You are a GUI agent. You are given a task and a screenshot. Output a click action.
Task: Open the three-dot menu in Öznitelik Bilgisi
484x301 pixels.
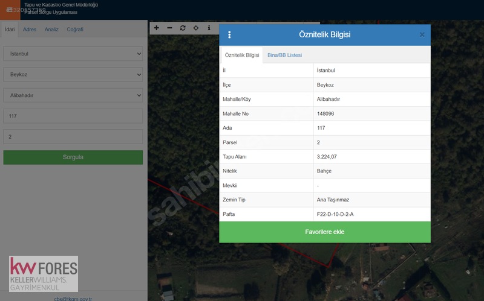(x=229, y=35)
